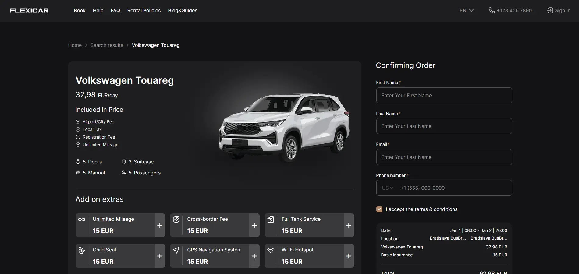Click the 5 Doors car icon
The height and width of the screenshot is (274, 579).
coord(78,162)
